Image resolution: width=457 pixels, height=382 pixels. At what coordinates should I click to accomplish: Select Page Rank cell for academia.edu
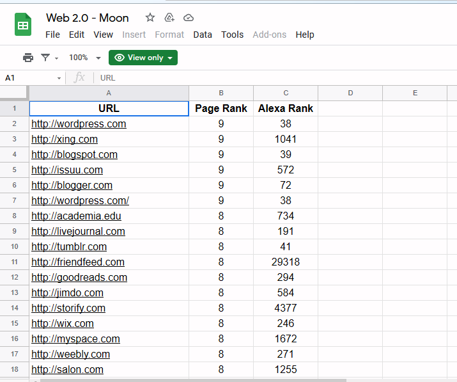[x=221, y=216]
